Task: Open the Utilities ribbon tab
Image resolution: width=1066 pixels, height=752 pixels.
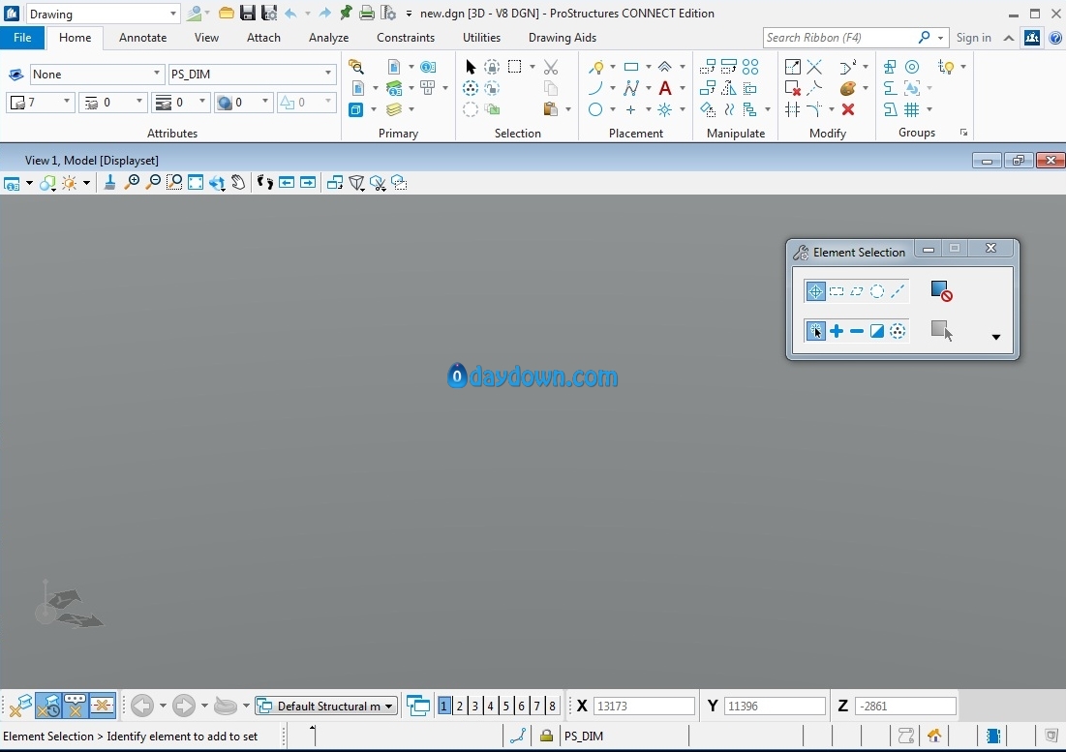Action: tap(481, 38)
